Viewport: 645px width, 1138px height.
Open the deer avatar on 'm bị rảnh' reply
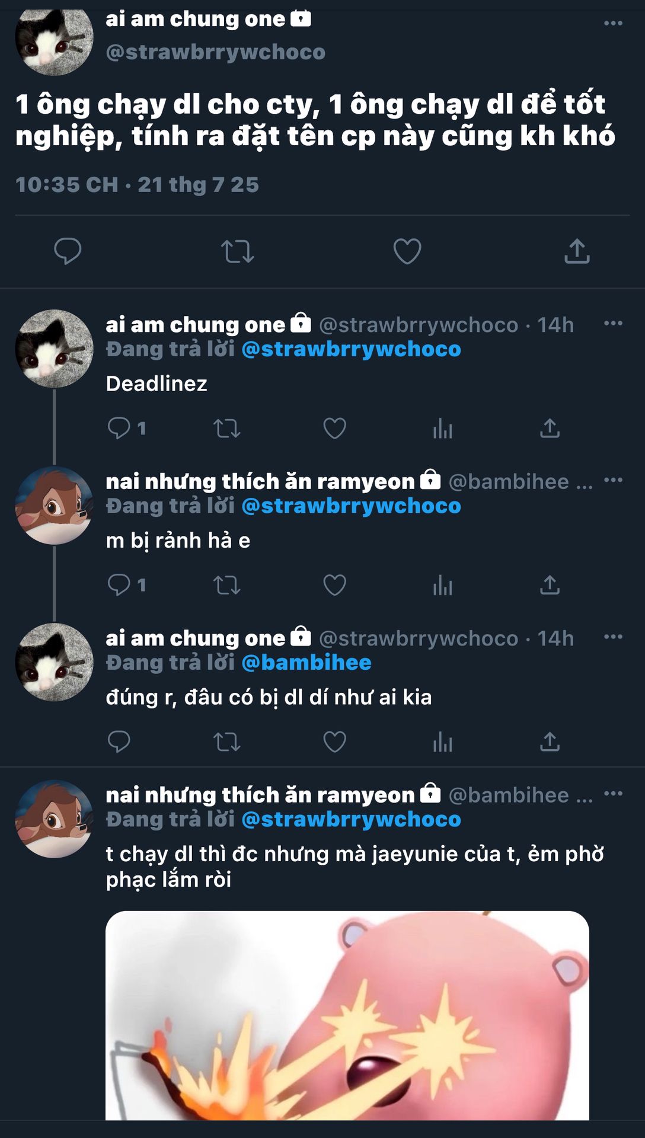tap(54, 506)
